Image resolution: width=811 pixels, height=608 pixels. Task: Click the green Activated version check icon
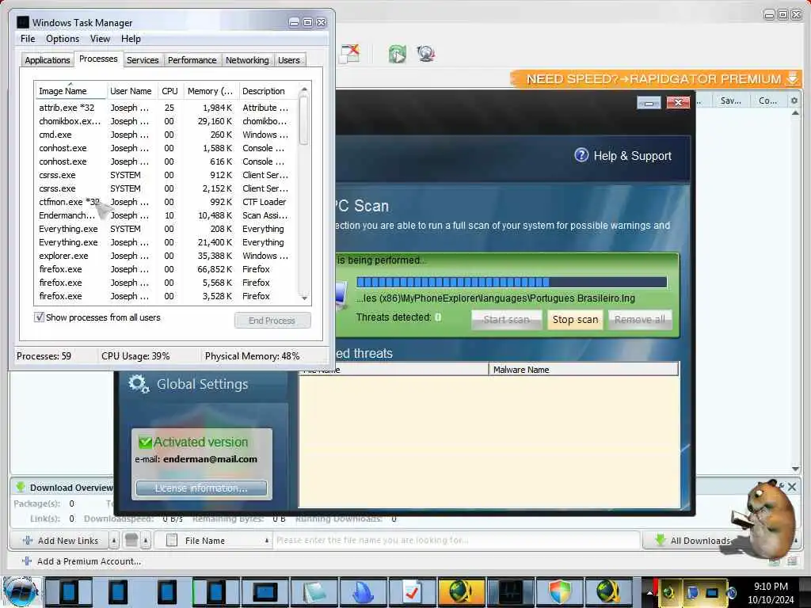[144, 442]
